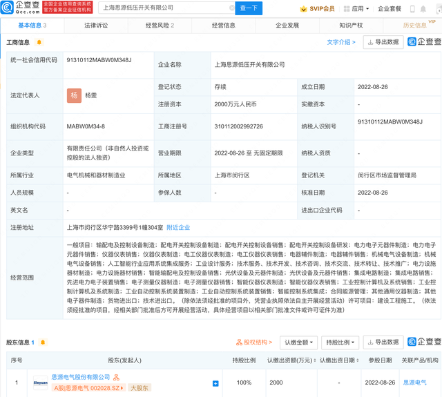Open the 附近企业 link beside the address
This screenshot has width=442, height=397.
point(178,228)
